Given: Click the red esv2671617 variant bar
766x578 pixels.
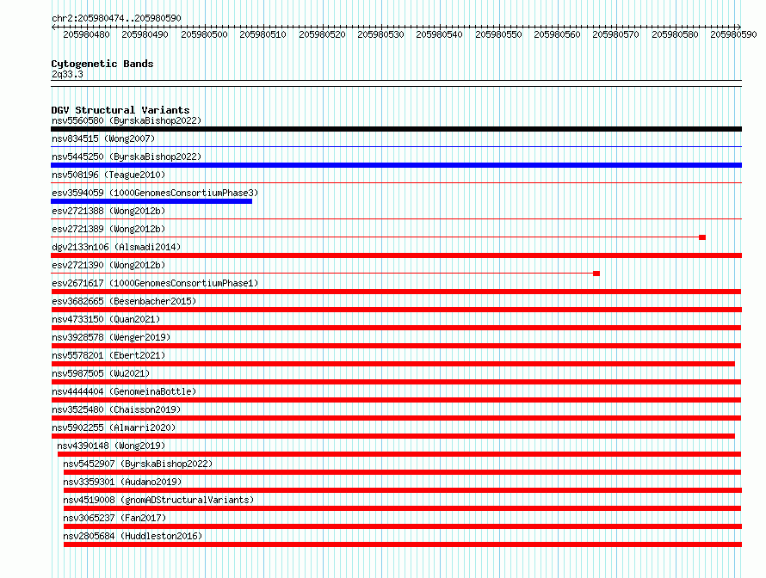Looking at the screenshot, I should point(396,292).
